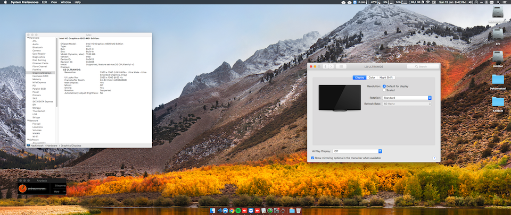511x215 pixels.
Task: Open the Wi-Fi status menu
Action: click(x=428, y=2)
